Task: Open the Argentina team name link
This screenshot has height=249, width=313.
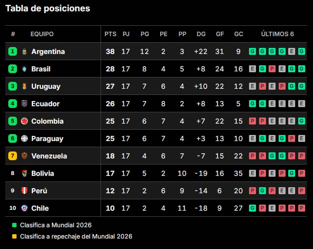Action: (48, 51)
